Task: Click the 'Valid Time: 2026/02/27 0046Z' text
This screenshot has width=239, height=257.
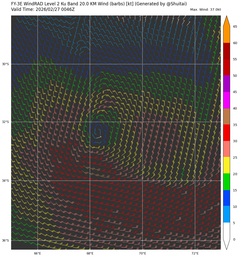Action: (x=43, y=10)
